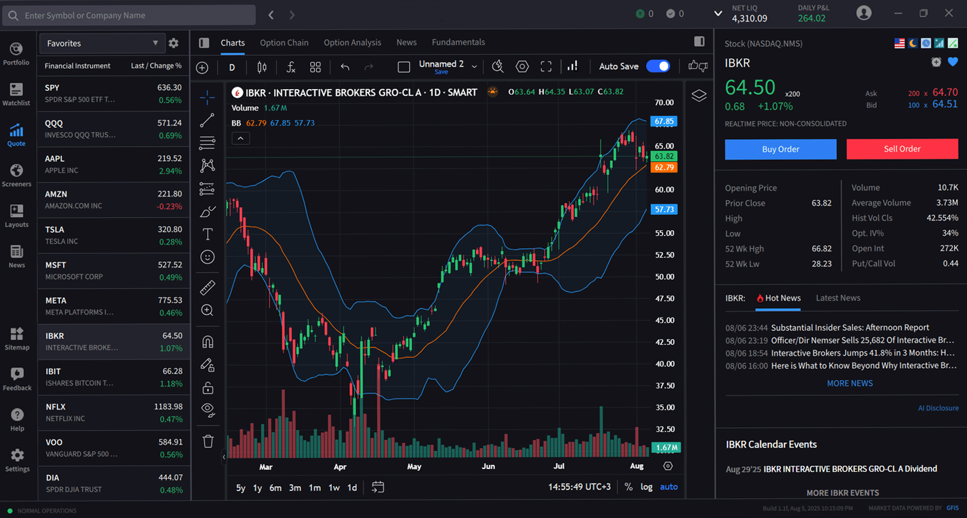Open the Watchlist sidebar section
Screen dimensions: 967x518
coord(16,94)
